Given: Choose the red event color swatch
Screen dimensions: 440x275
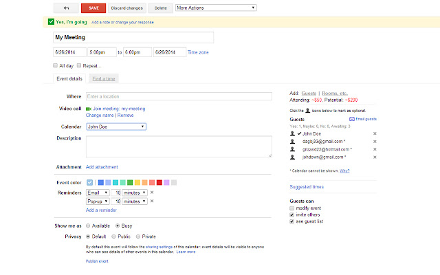Looking at the screenshot, I should pyautogui.click(x=159, y=183).
